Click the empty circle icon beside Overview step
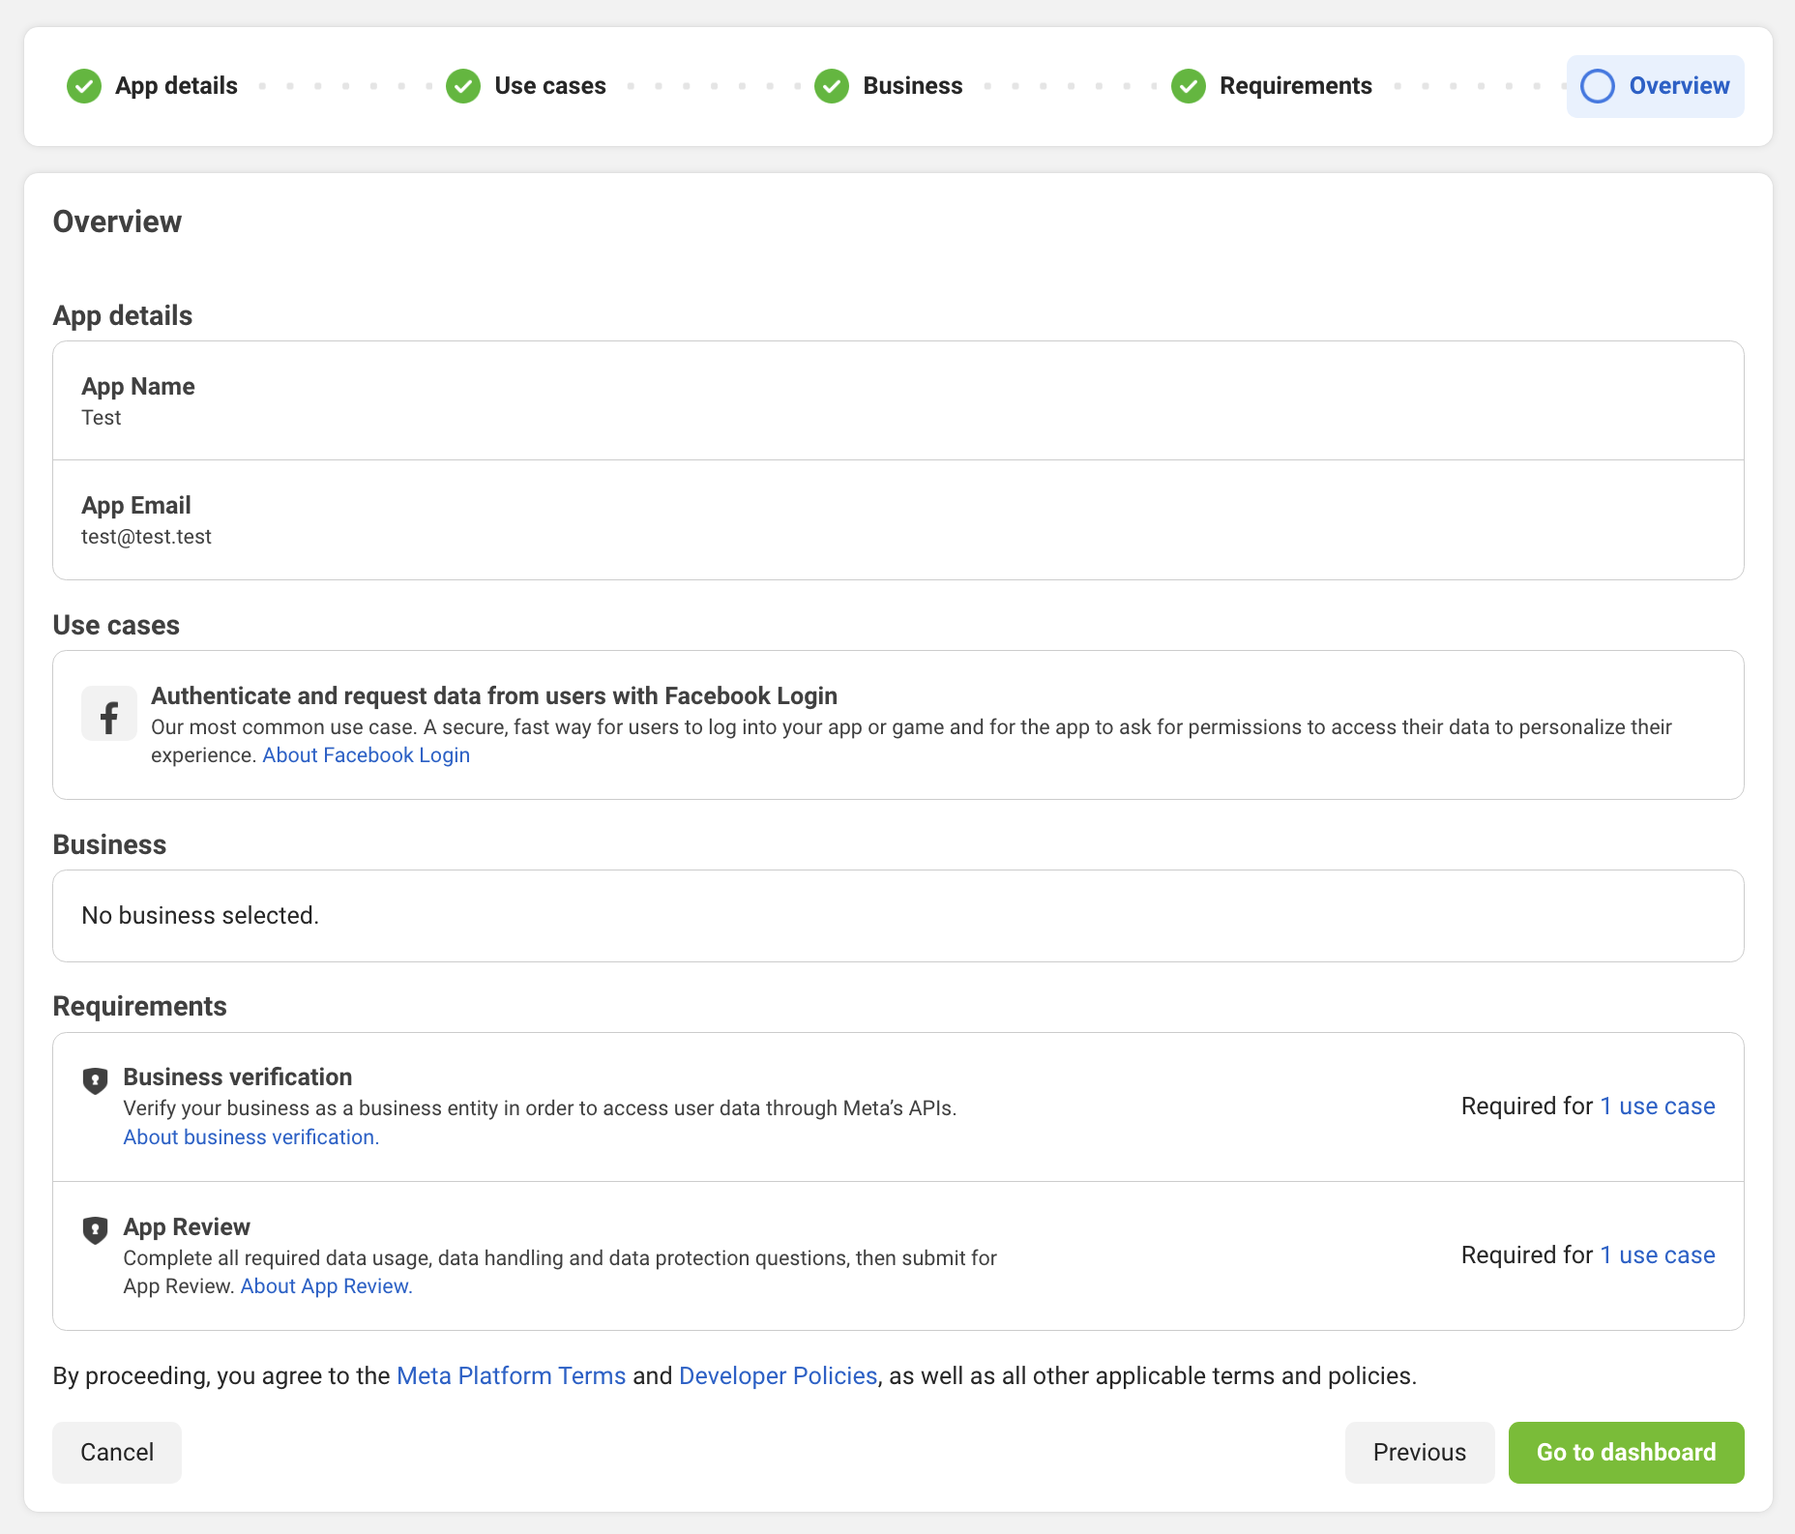This screenshot has width=1795, height=1534. coord(1598,86)
